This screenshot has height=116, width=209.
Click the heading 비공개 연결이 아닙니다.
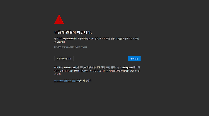coord(73,32)
